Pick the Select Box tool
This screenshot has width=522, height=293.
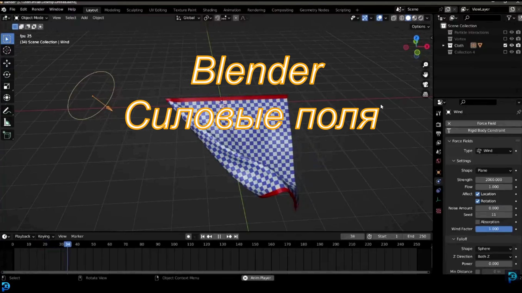[x=7, y=39]
